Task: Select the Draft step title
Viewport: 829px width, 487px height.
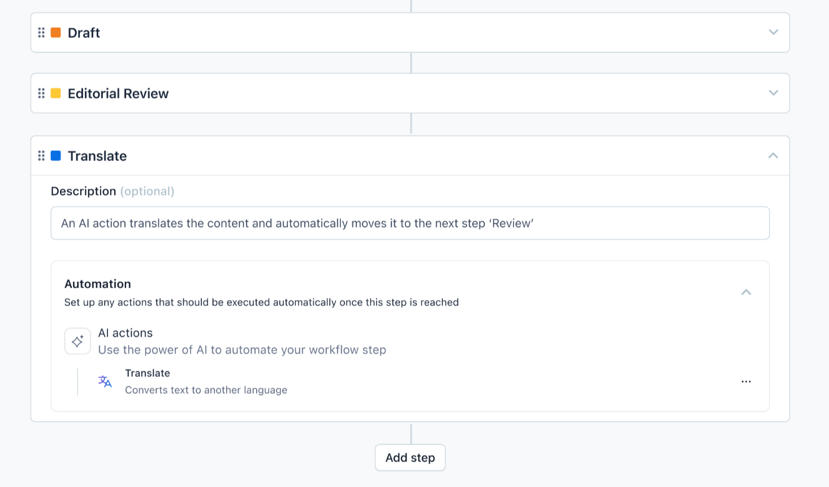Action: tap(84, 33)
